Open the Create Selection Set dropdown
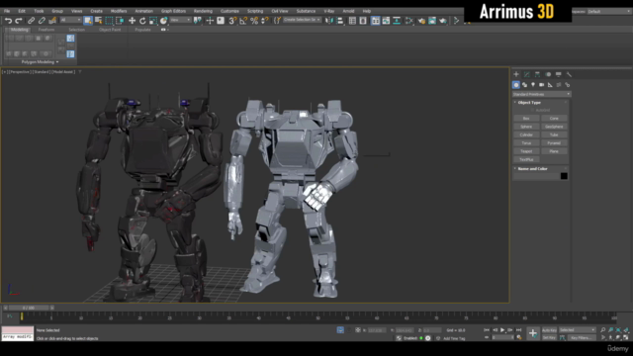The image size is (633, 356). pyautogui.click(x=302, y=20)
